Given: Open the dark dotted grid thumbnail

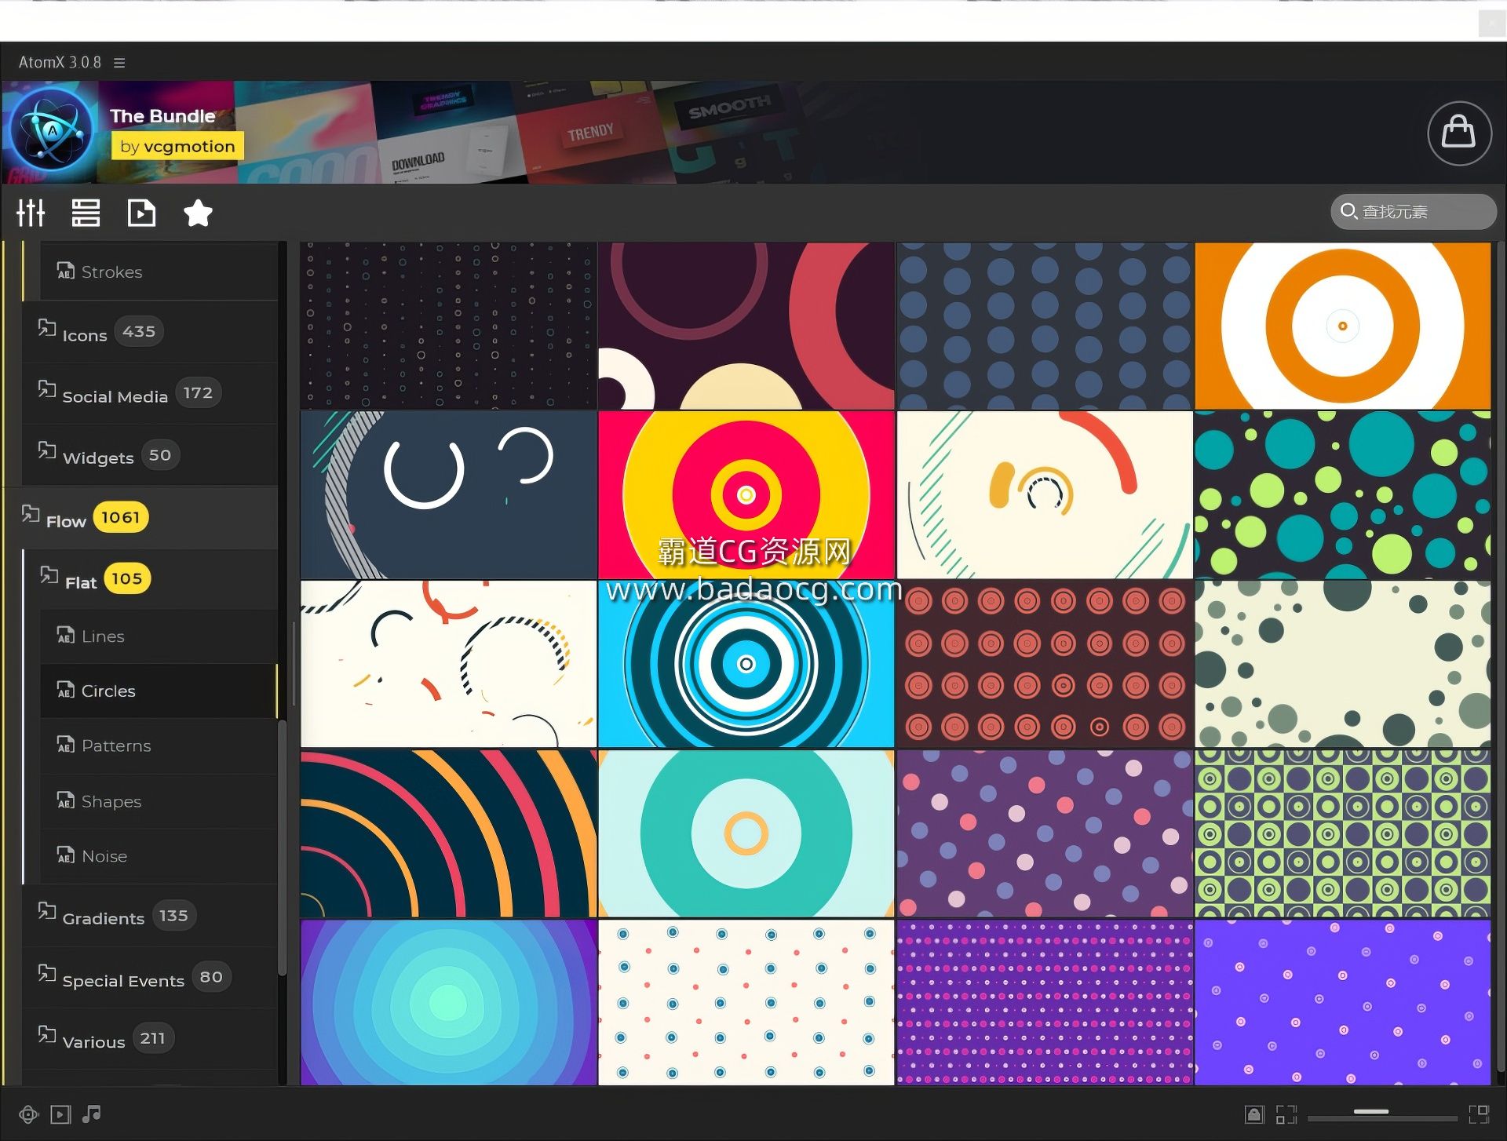Looking at the screenshot, I should click(448, 326).
